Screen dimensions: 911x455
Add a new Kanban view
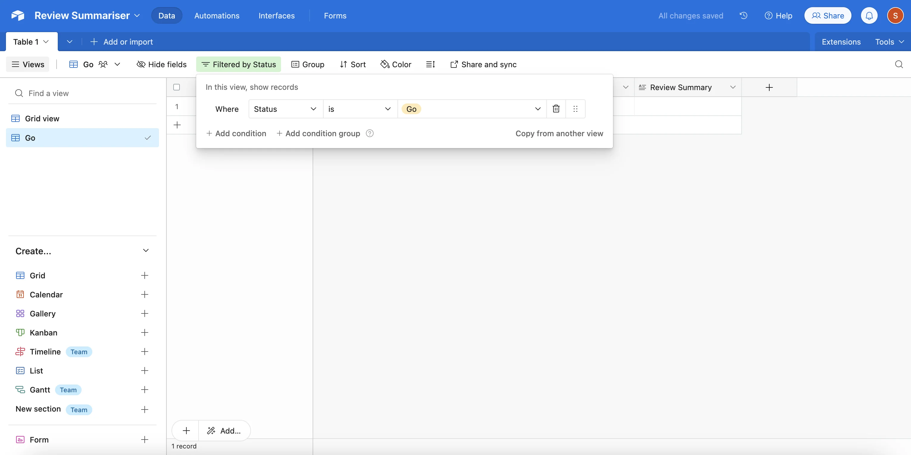pyautogui.click(x=144, y=332)
